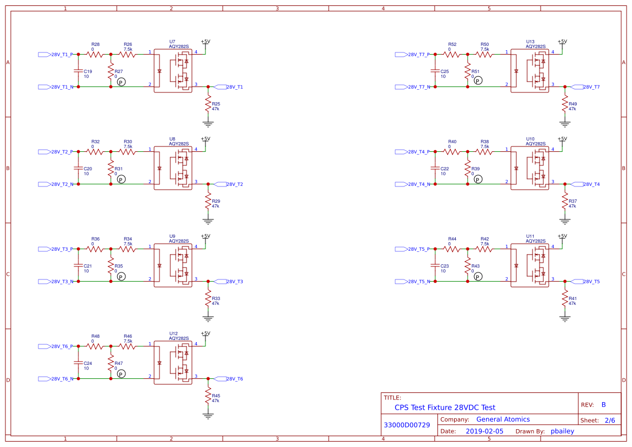Select capacitor C22 in the T4 circuit

435,168
